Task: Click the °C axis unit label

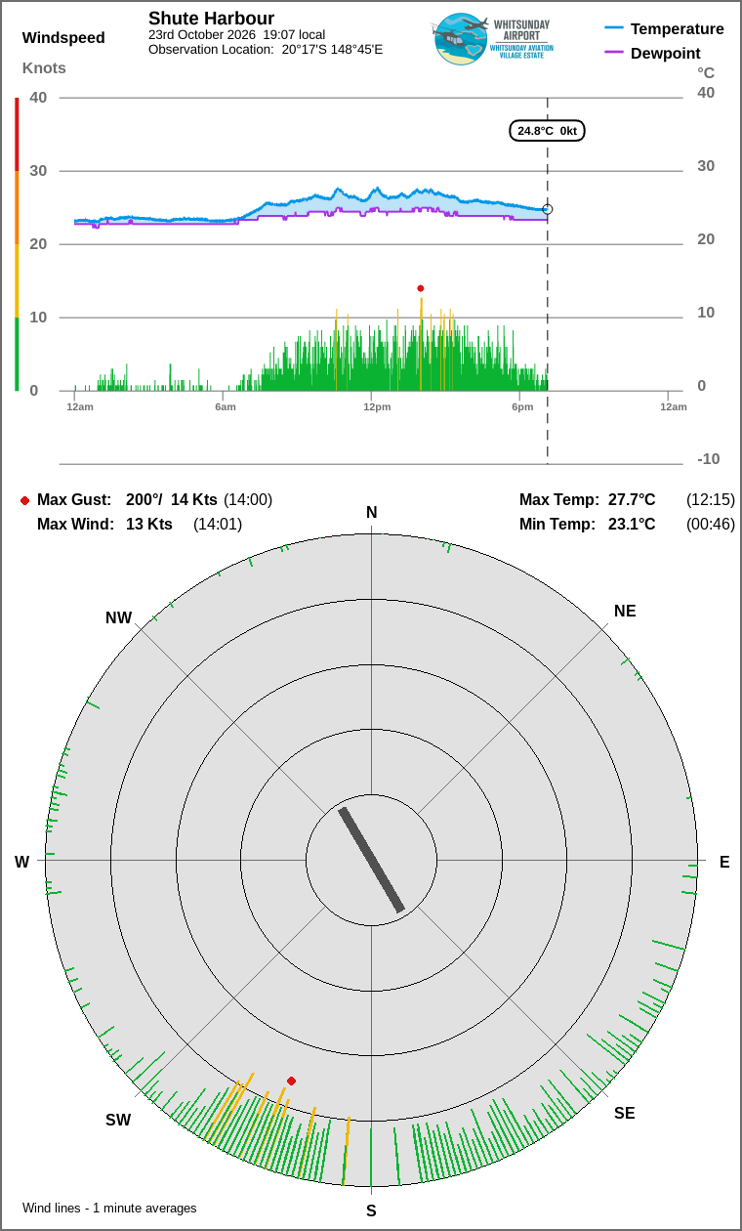Action: (706, 73)
